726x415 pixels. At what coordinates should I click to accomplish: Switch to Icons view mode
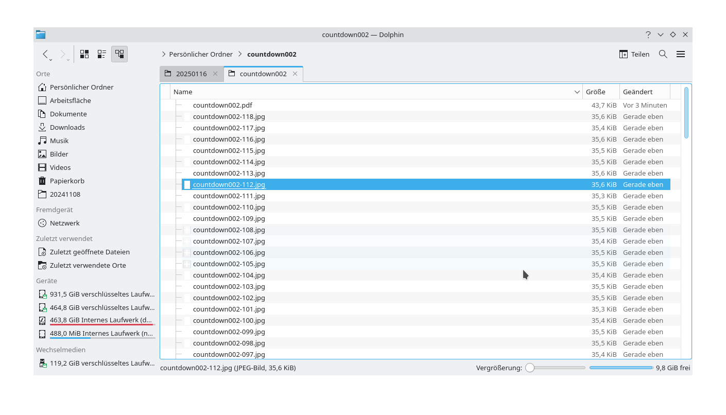[84, 54]
